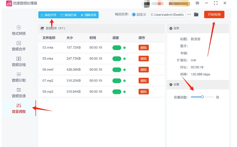Select the 音量调整 volume adjust tool
The height and width of the screenshot is (147, 237).
(x=19, y=108)
